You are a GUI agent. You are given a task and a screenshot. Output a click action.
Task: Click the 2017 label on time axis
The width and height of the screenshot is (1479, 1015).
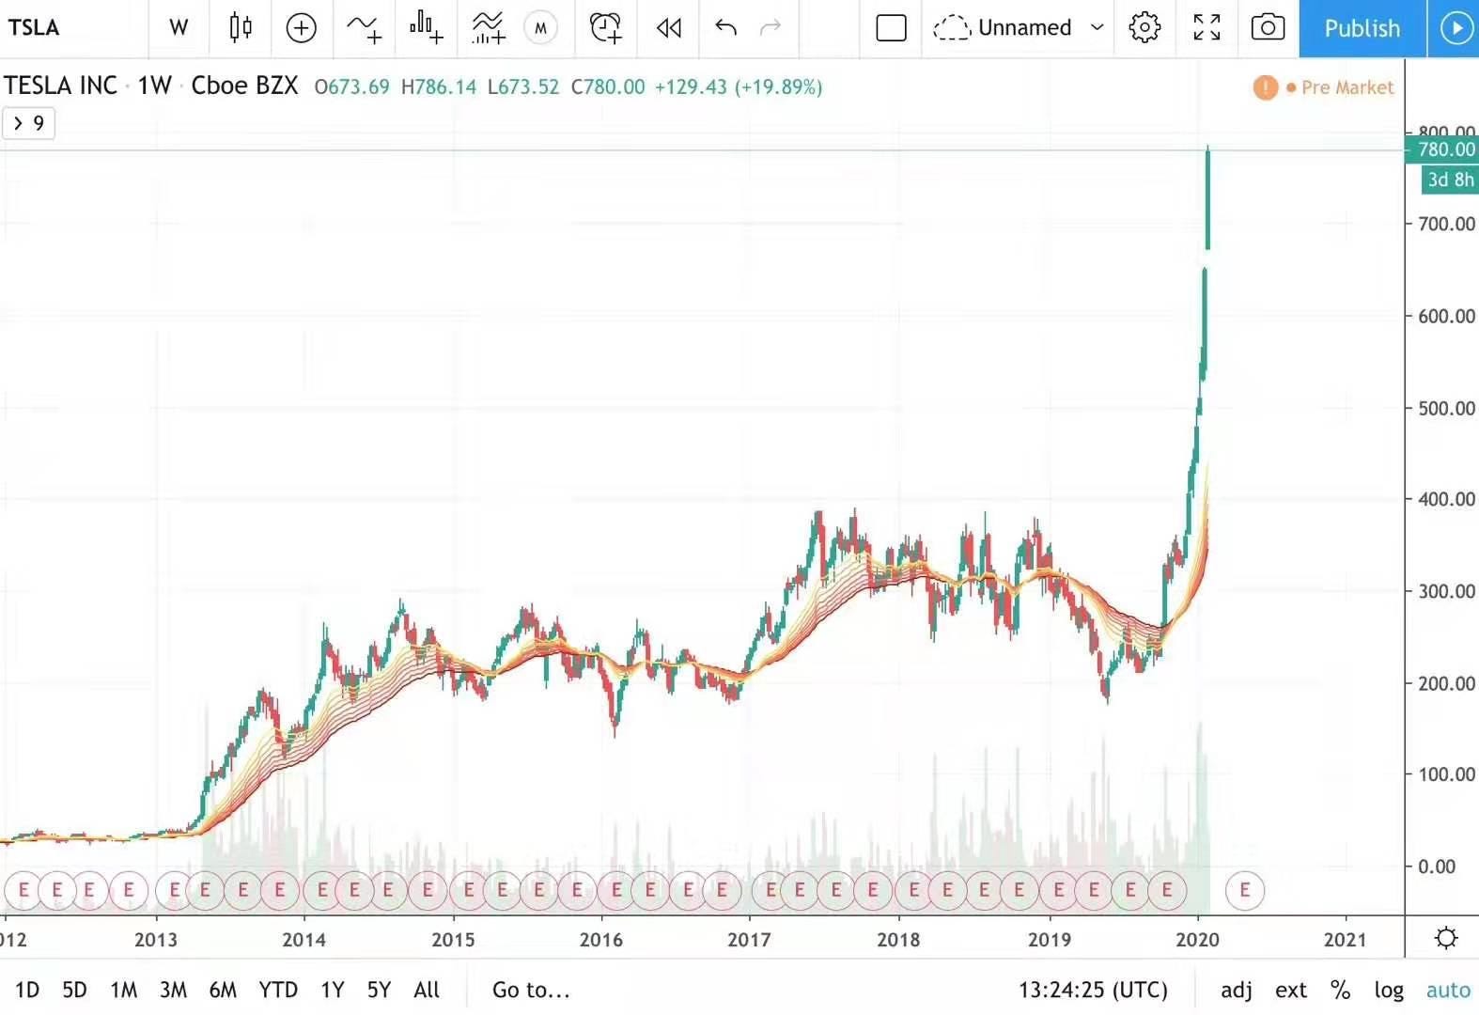(x=749, y=940)
